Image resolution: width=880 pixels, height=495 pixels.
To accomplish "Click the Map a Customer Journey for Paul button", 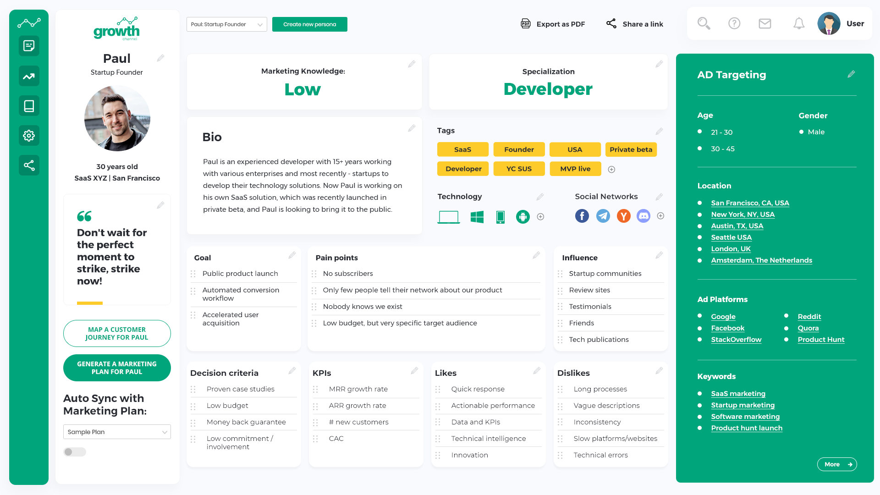I will click(117, 333).
